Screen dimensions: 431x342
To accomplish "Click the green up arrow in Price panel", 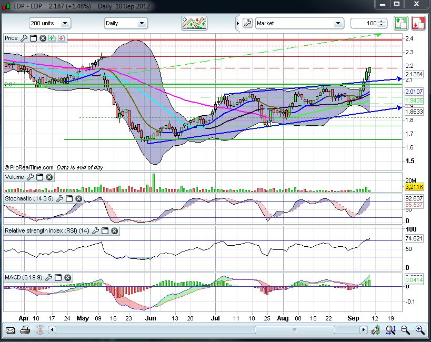I will (52, 38).
